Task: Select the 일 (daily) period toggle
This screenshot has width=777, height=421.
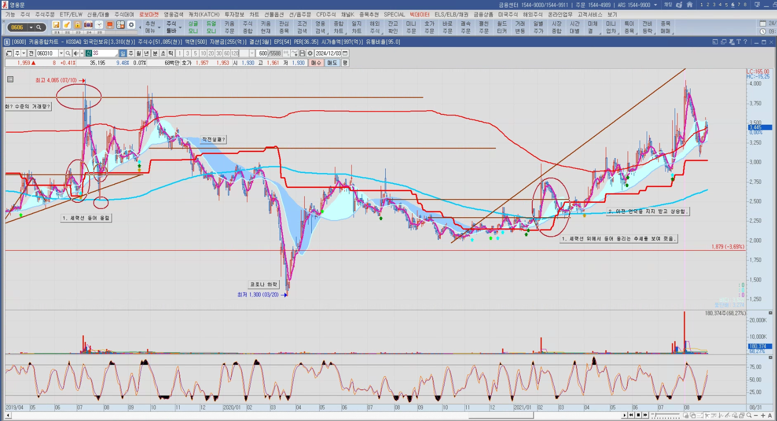Action: point(123,53)
